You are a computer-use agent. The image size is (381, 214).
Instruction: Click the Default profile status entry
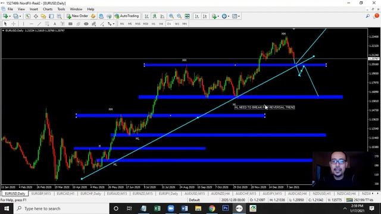(x=195, y=200)
